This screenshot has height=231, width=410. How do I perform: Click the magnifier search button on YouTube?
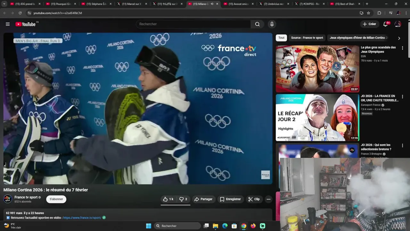[258, 24]
